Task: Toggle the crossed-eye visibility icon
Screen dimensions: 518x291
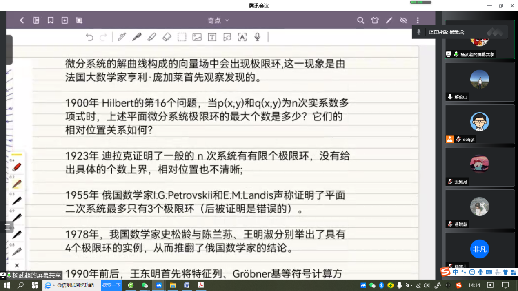Action: pyautogui.click(x=403, y=20)
